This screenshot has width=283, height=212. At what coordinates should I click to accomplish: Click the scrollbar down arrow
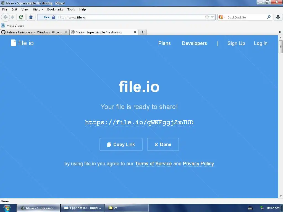pyautogui.click(x=281, y=196)
